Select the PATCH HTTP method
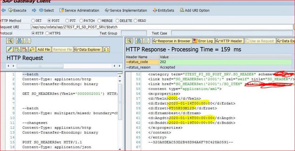Viewport: 295px width, 151px height. [x=81, y=21]
